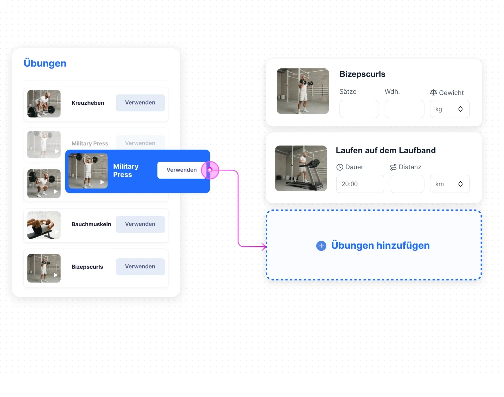Click Bizepscurls name in the exercise list
The image size is (504, 397).
(87, 267)
